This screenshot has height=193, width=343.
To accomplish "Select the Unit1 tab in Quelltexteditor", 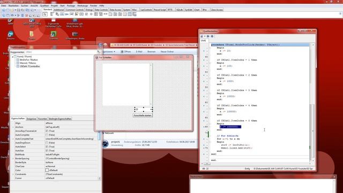I will pos(204,41).
